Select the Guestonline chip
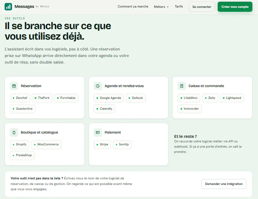 coord(23,109)
